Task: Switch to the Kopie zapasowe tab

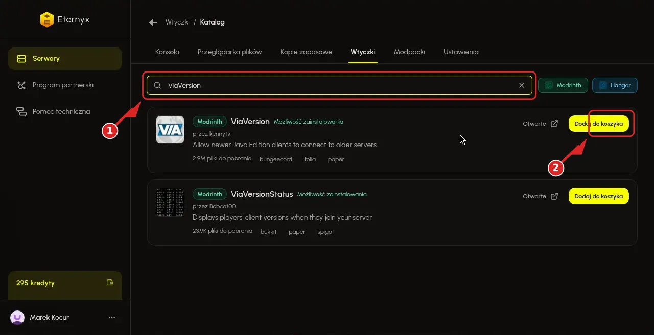Action: point(306,52)
